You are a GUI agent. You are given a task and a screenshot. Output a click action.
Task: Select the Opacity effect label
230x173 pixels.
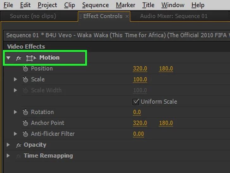tap(35, 145)
